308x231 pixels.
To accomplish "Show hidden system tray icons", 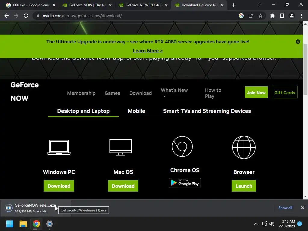I will click(x=256, y=224).
